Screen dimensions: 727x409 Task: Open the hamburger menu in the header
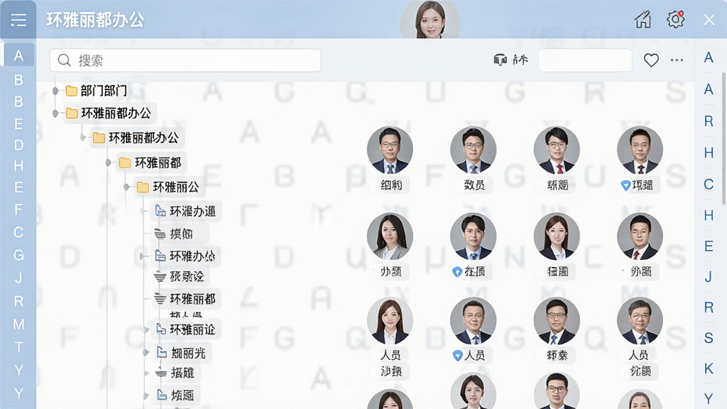tap(18, 20)
